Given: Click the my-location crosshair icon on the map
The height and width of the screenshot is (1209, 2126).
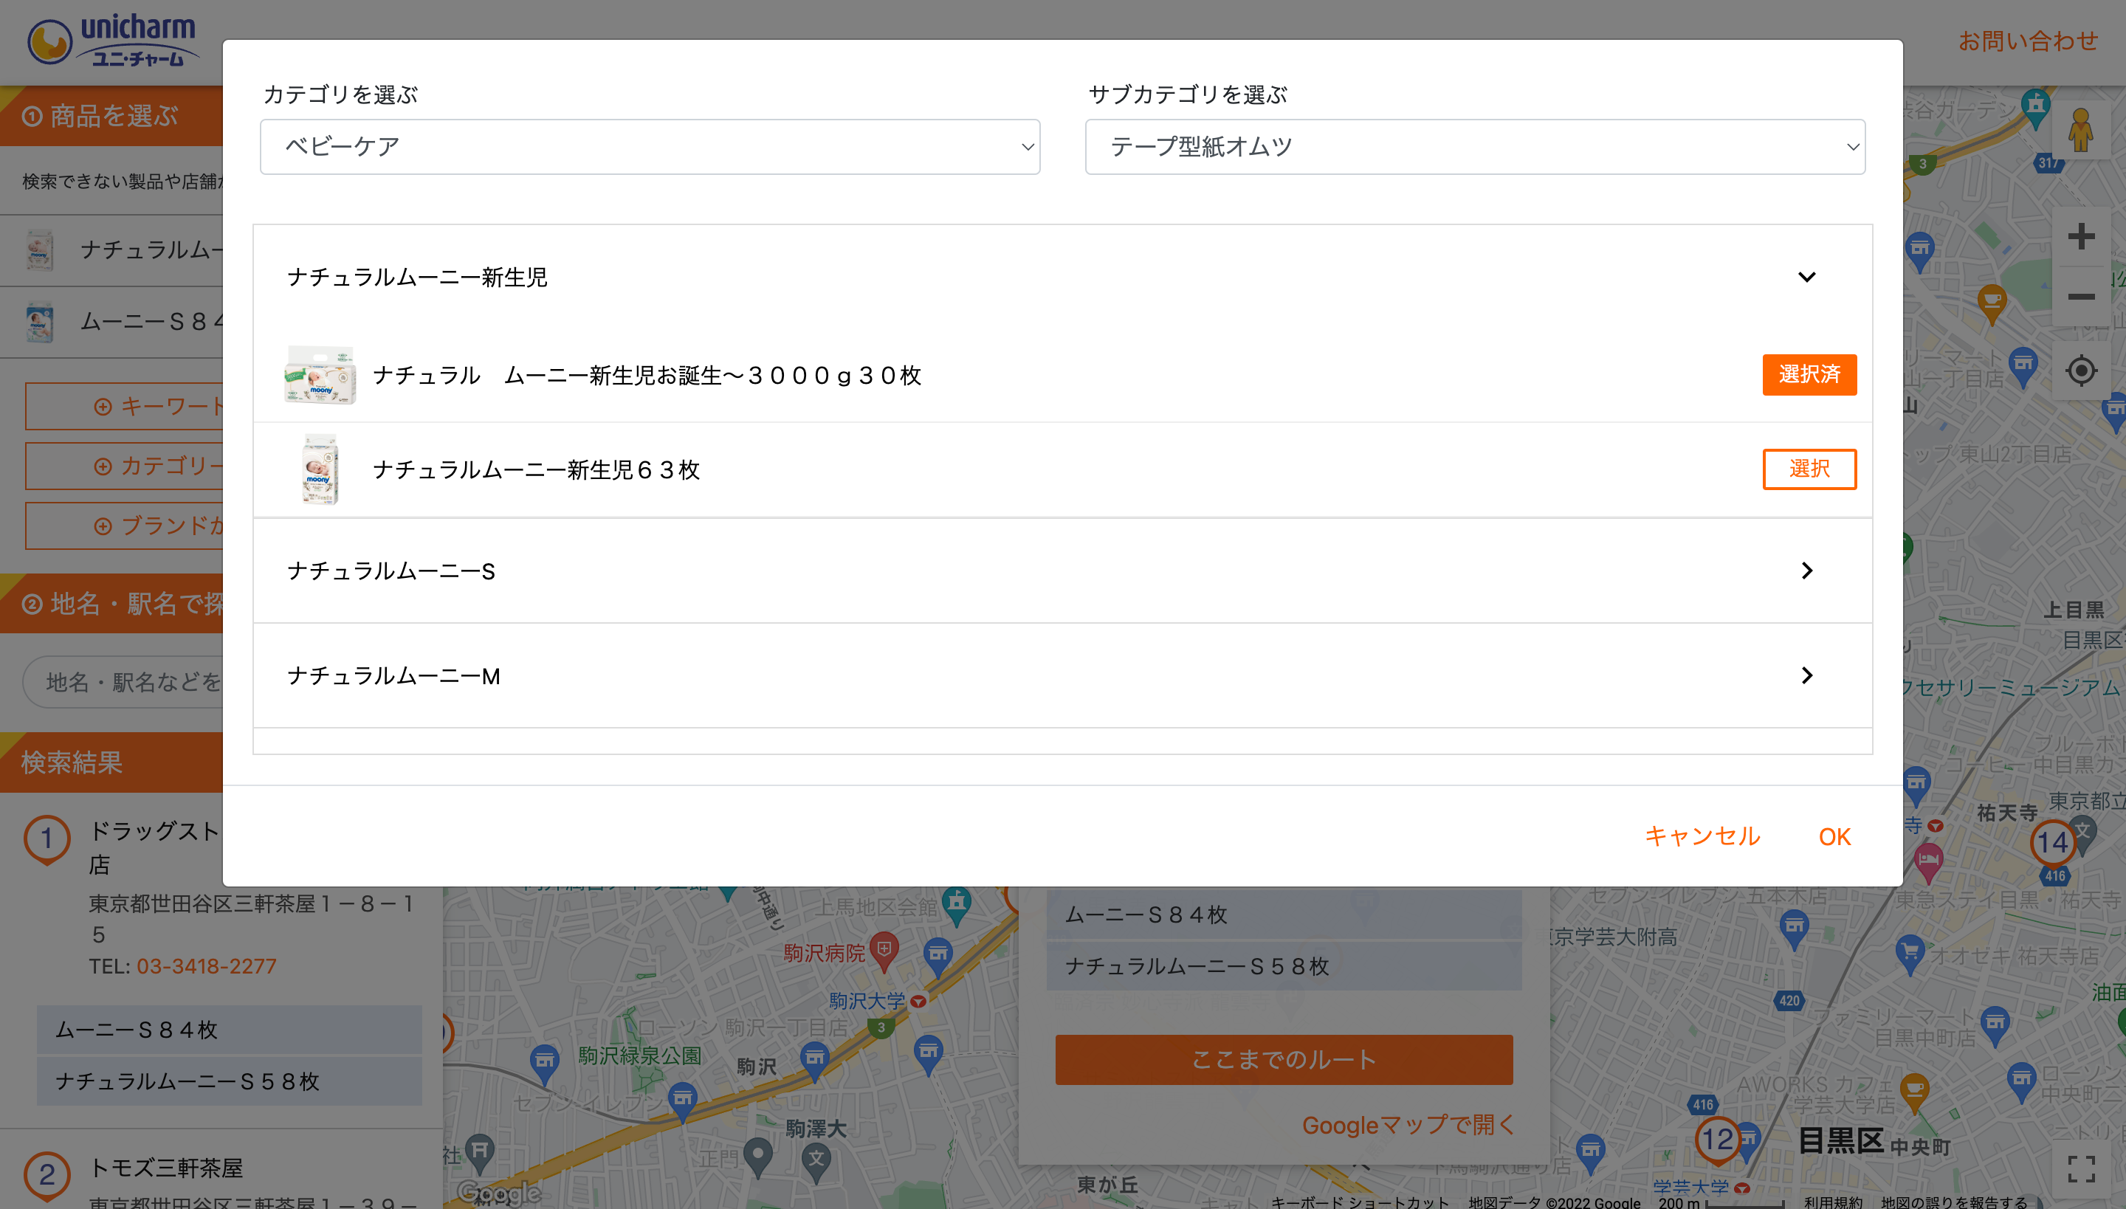Looking at the screenshot, I should click(x=2081, y=371).
